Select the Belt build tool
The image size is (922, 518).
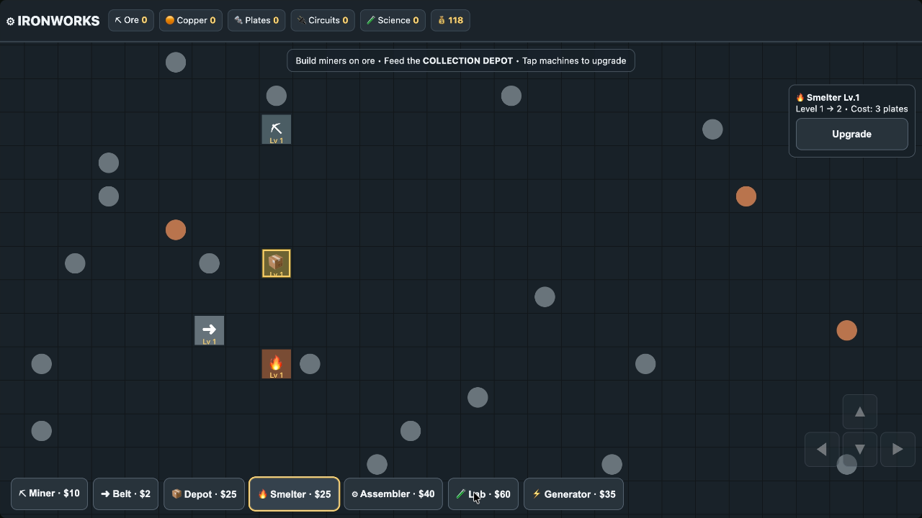125,494
